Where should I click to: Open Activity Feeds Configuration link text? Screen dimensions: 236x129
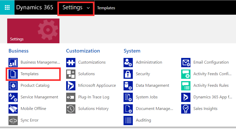(212, 74)
